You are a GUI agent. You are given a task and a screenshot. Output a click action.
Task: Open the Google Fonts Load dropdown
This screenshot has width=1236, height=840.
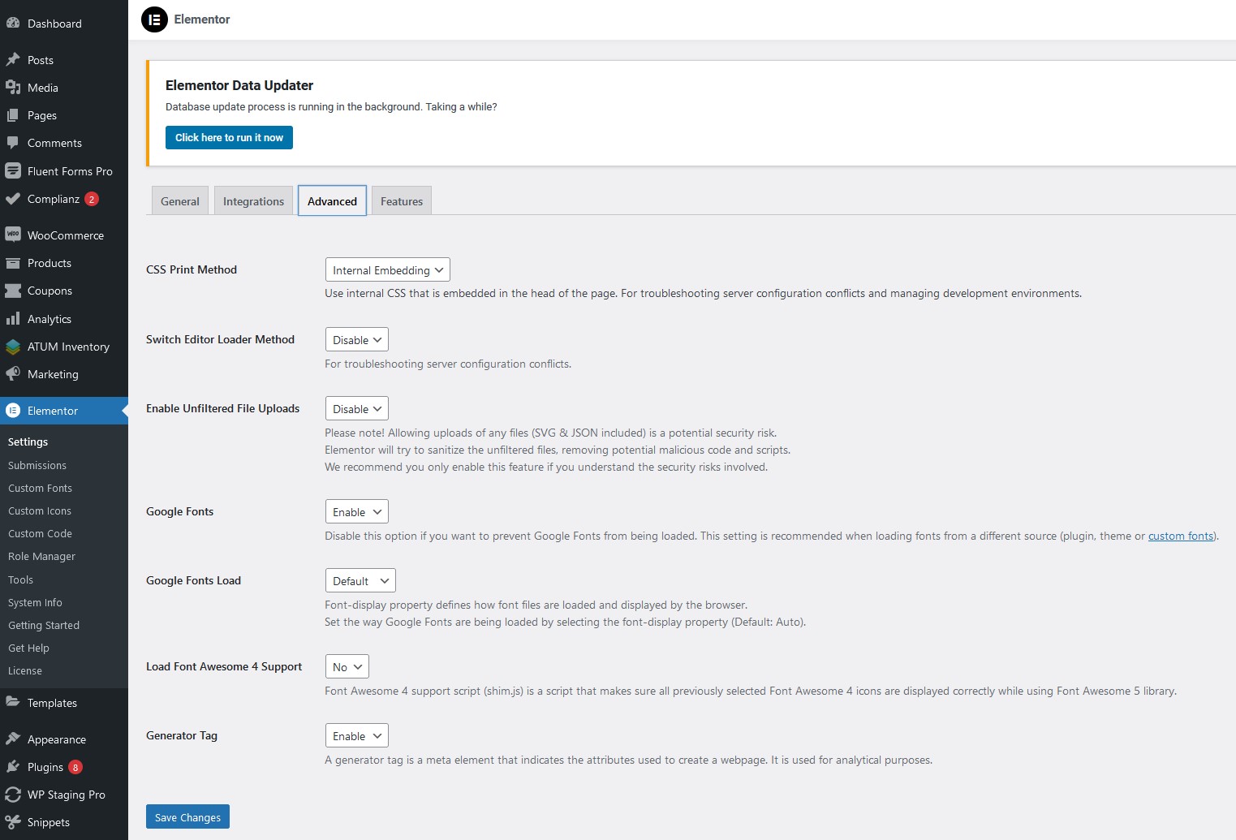point(360,580)
